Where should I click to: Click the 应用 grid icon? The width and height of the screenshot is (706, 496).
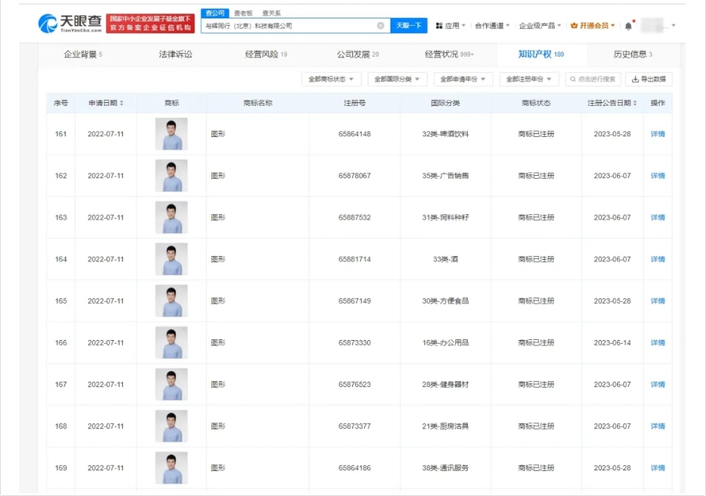(x=439, y=26)
